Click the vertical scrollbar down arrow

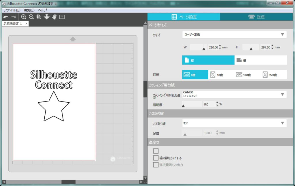(x=145, y=178)
